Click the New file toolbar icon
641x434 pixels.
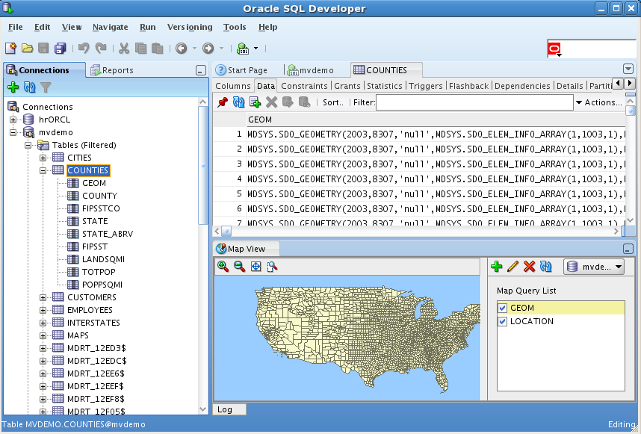10,49
